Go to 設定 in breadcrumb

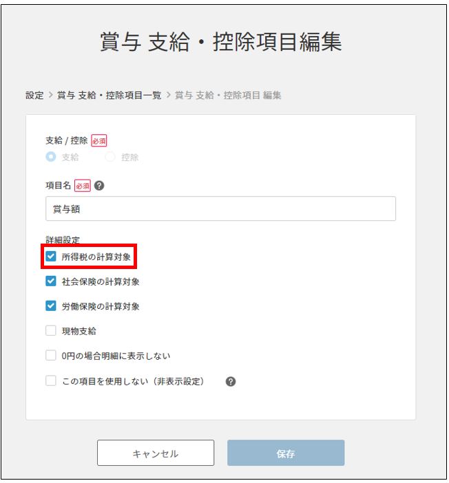tap(34, 96)
